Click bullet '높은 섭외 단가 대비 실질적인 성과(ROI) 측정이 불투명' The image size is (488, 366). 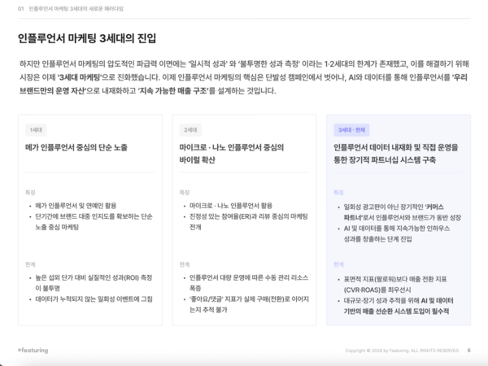pyautogui.click(x=94, y=282)
